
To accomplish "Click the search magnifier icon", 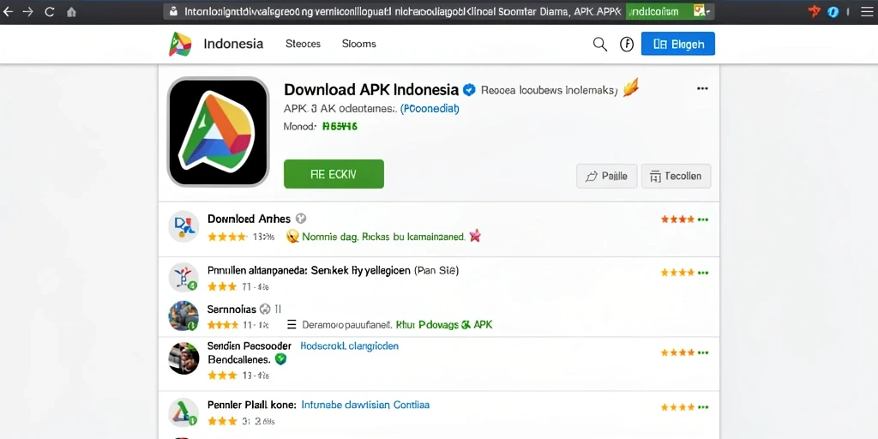I will click(599, 45).
